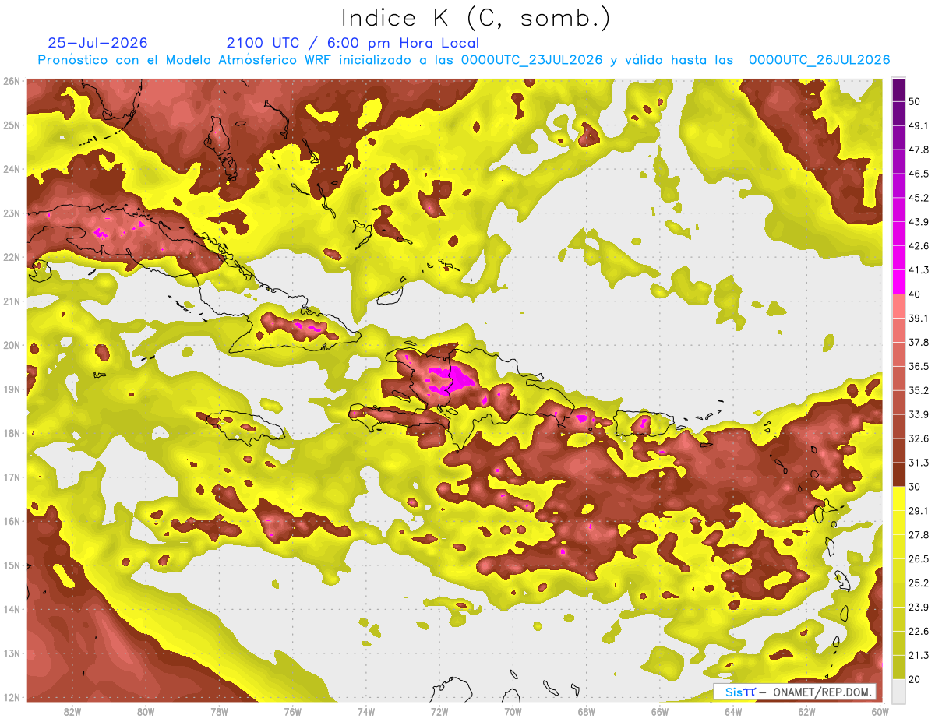
Task: Click the title "Indice K (C, somb.)"
Action: click(x=476, y=18)
